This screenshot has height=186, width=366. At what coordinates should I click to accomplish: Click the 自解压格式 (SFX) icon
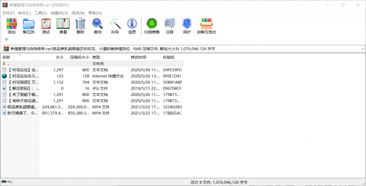tap(206, 26)
